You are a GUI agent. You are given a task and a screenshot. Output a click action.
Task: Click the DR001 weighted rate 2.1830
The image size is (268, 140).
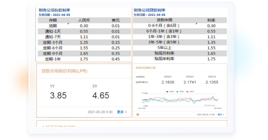tap(168, 82)
